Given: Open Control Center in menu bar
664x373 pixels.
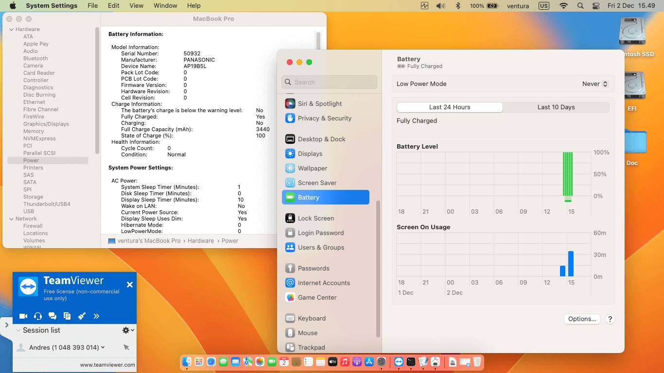Looking at the screenshot, I should tap(596, 6).
